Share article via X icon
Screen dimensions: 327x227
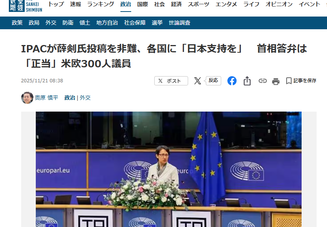tap(197, 81)
